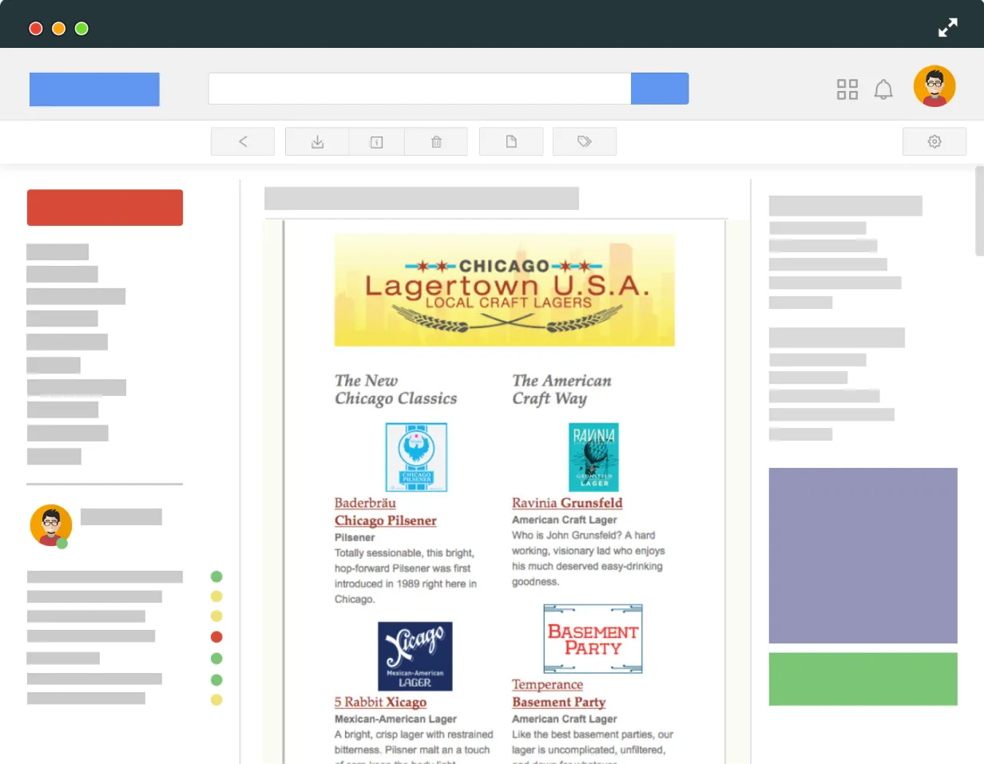Open the settings gear menu

(x=934, y=141)
